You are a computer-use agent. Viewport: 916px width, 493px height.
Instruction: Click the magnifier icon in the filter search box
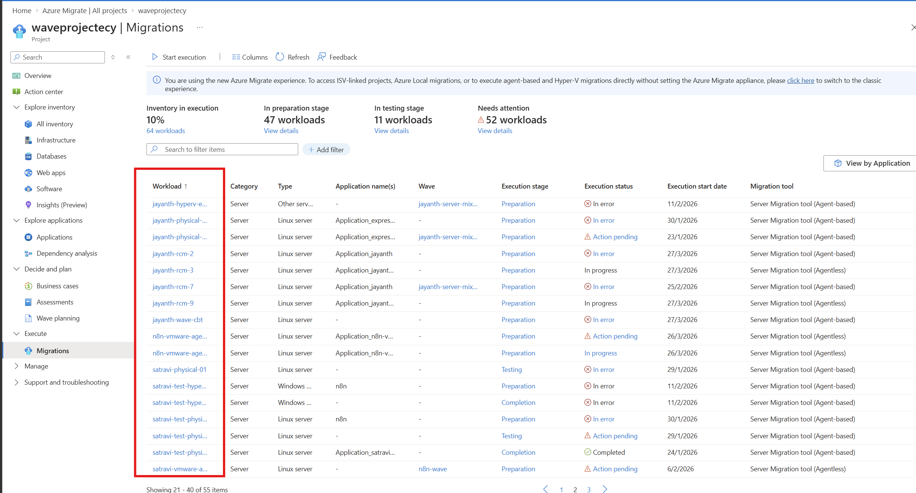(x=154, y=149)
